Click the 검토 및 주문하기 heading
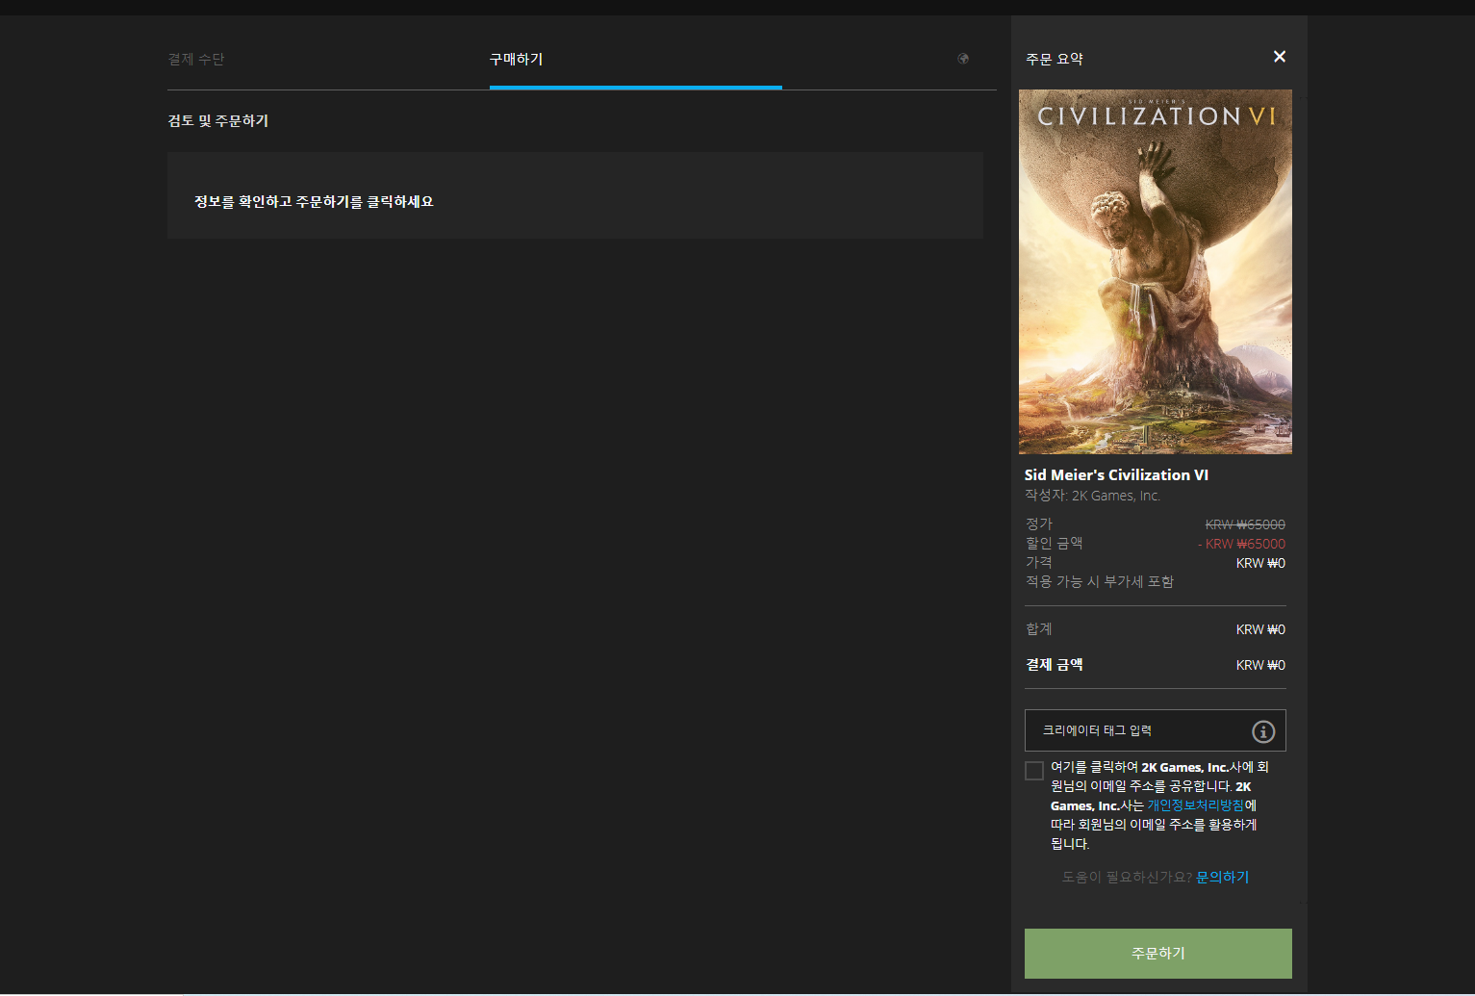The height and width of the screenshot is (996, 1475). pos(218,121)
